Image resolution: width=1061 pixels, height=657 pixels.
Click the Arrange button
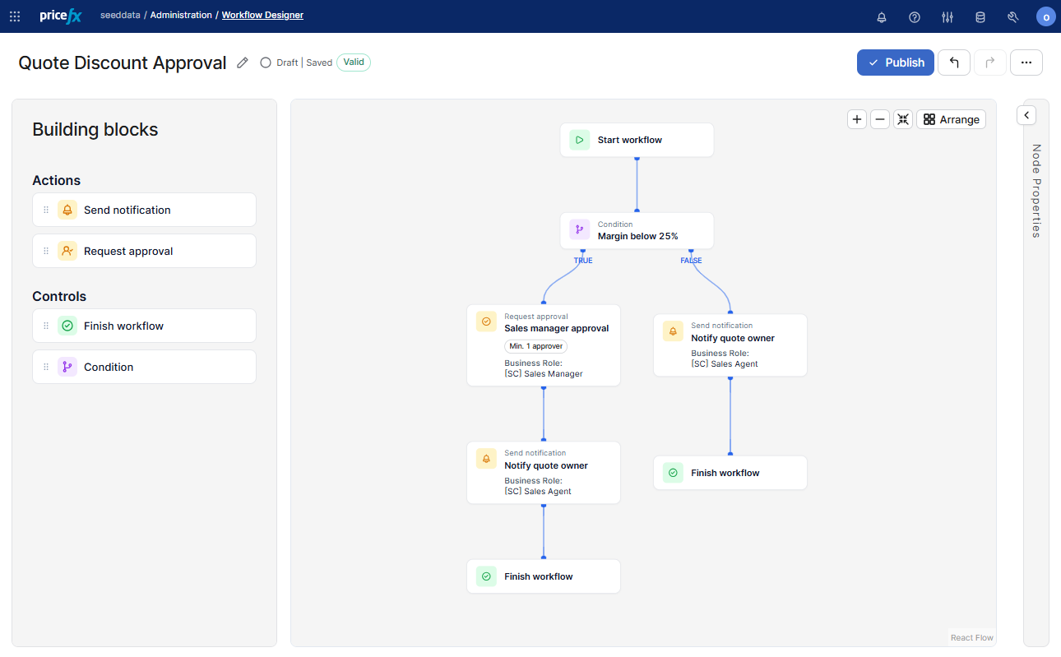(952, 119)
